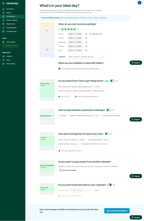
Task: Open Flexible holds shield icon
Action: click(3, 24)
